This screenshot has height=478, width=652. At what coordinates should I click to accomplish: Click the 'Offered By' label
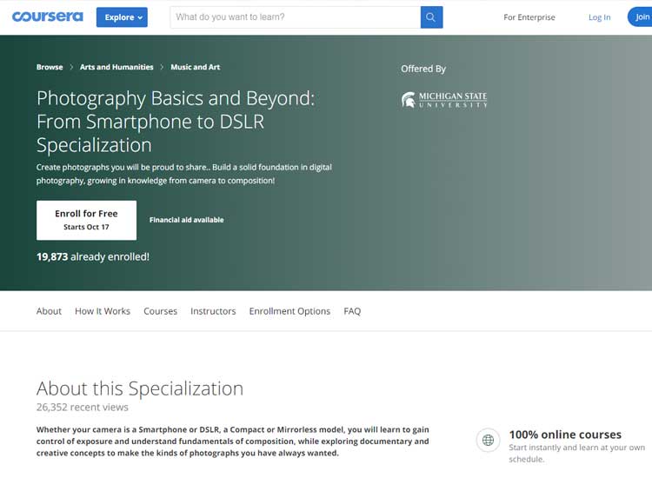tap(423, 69)
